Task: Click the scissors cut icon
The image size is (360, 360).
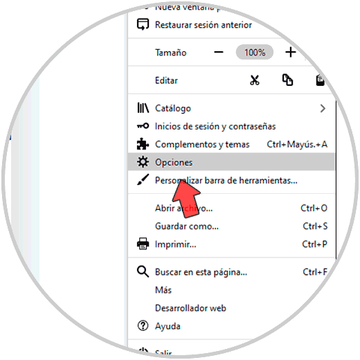Action: (x=255, y=80)
